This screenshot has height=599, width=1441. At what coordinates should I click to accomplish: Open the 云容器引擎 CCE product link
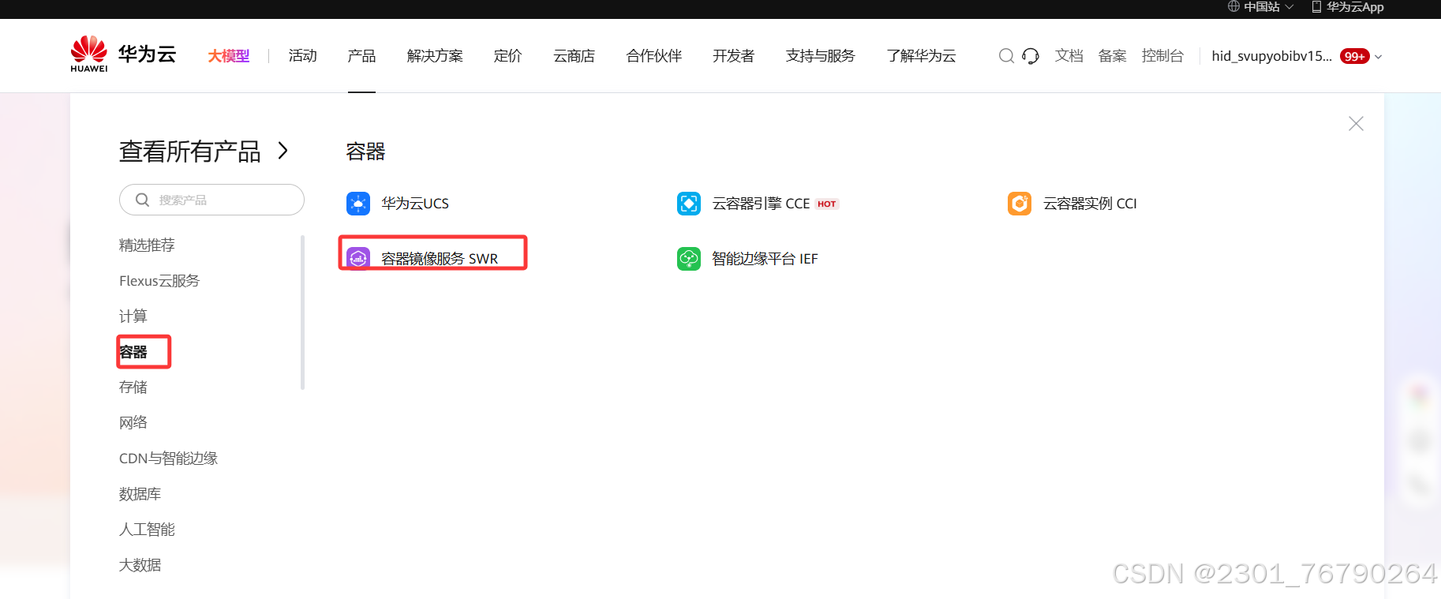[x=761, y=204]
